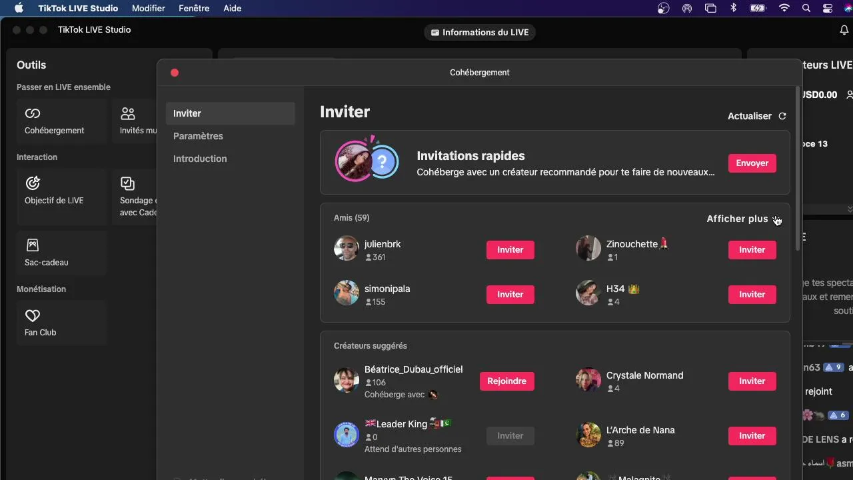The height and width of the screenshot is (480, 853).
Task: Click the Cohébergement dialog scrollbar
Action: [798, 168]
